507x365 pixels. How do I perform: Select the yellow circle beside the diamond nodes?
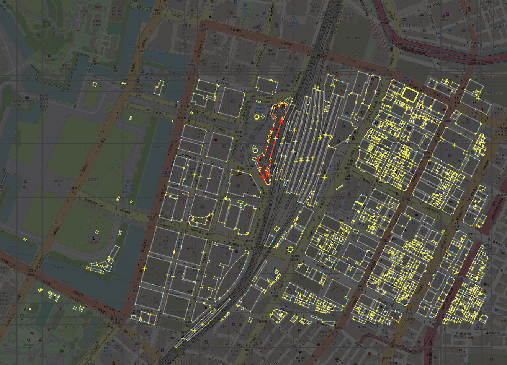257,117
